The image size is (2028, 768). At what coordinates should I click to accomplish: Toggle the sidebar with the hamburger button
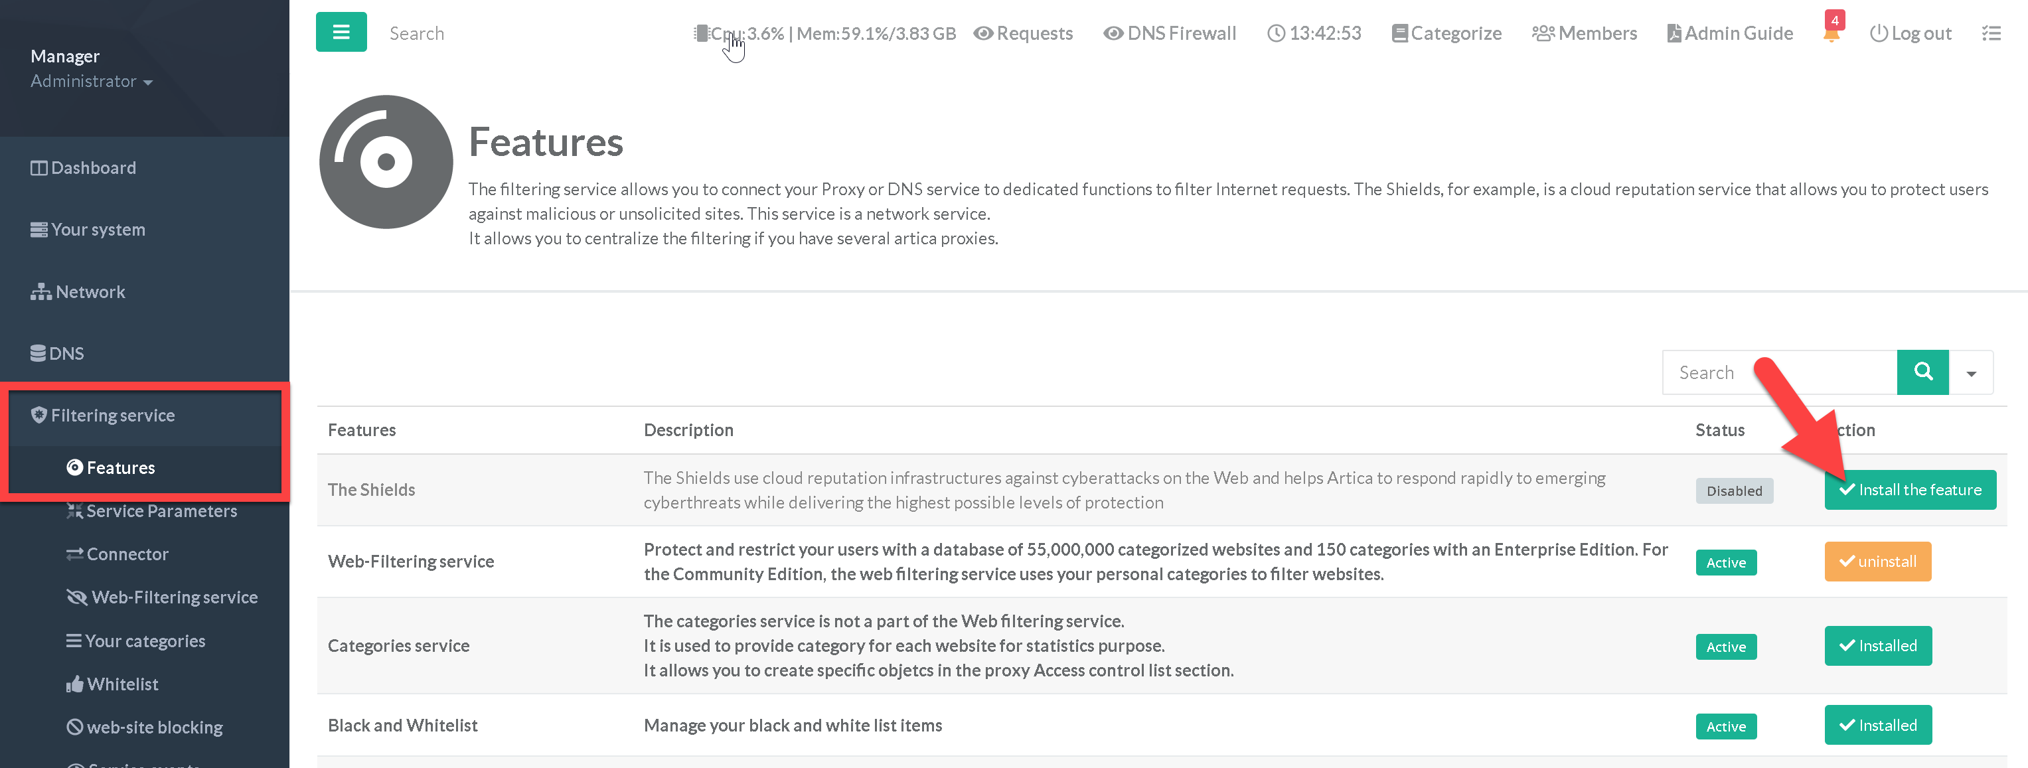click(341, 33)
